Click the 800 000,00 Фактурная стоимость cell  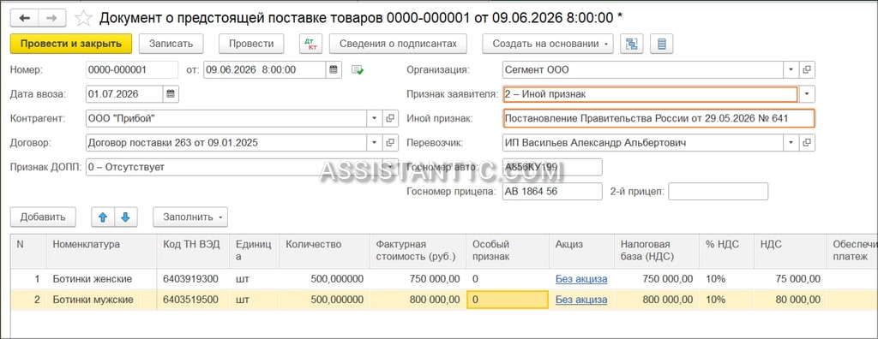coord(418,300)
